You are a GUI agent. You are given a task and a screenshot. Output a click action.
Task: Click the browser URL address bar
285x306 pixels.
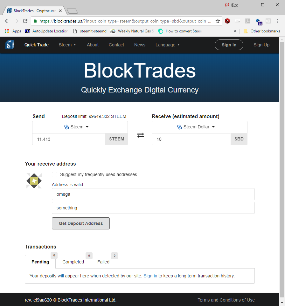click(125, 21)
